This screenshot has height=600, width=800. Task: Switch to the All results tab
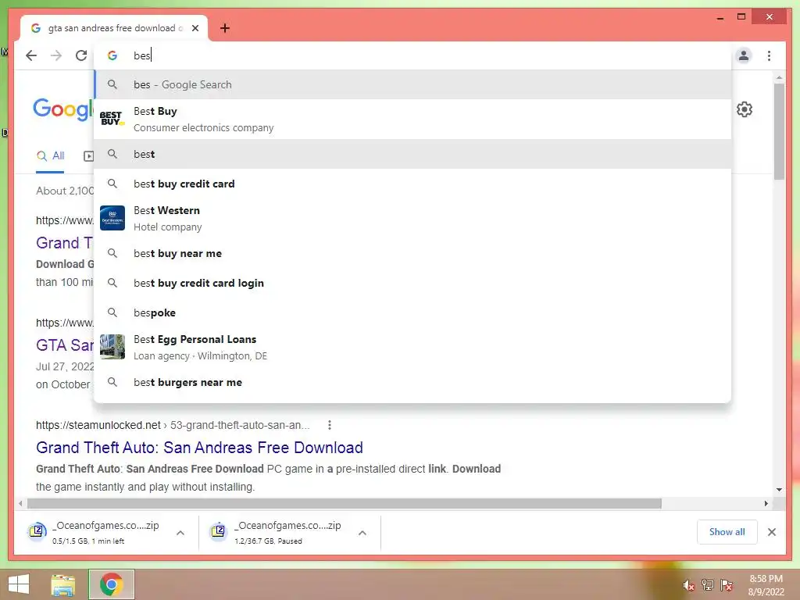[50, 156]
